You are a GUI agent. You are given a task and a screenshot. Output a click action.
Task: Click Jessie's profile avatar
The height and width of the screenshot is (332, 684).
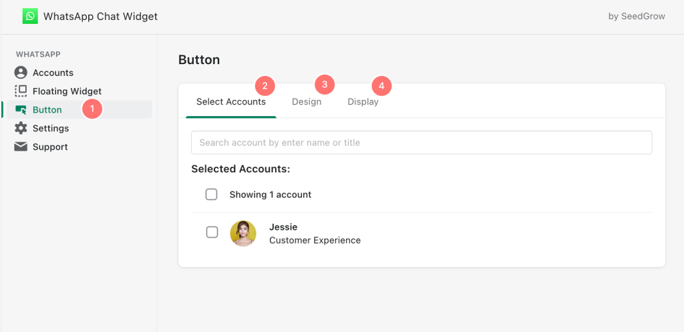click(x=243, y=233)
